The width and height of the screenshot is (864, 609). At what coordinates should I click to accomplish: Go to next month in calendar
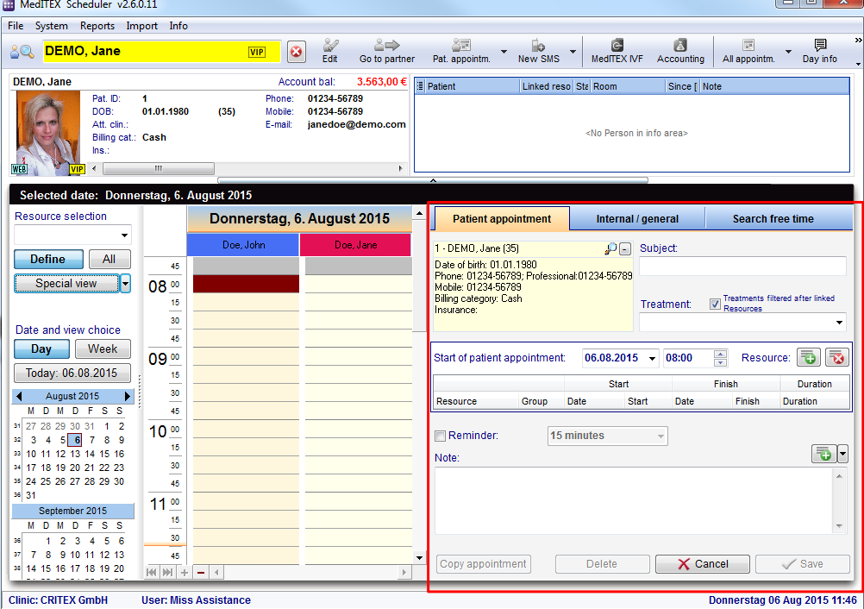pyautogui.click(x=128, y=396)
